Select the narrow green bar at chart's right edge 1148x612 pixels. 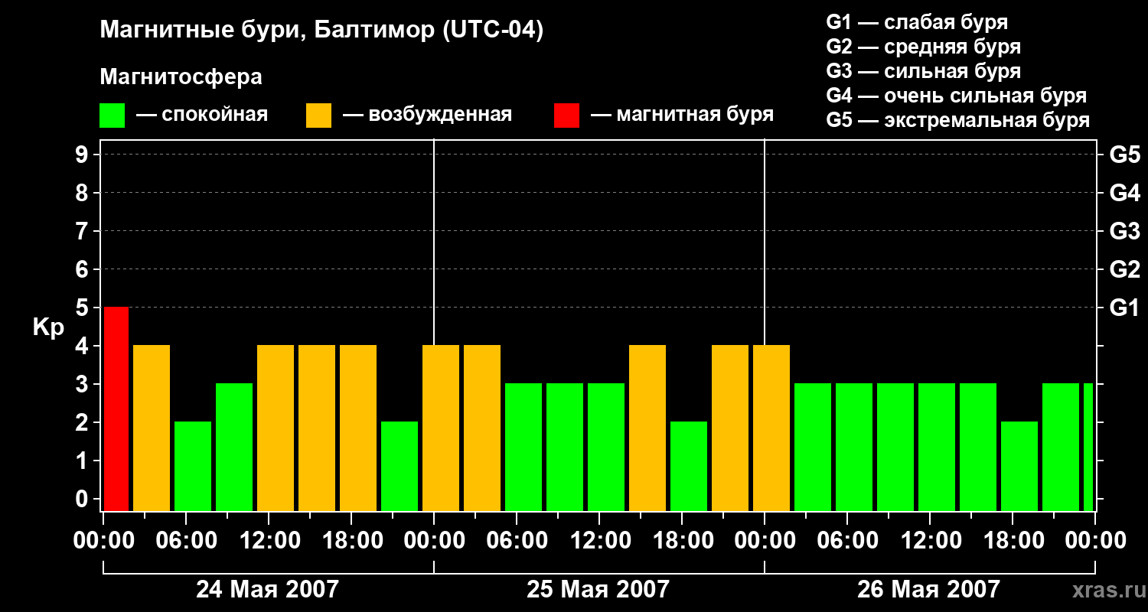click(x=1088, y=447)
